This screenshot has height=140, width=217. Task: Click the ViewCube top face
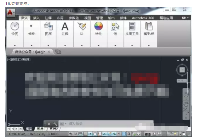tap(182, 70)
